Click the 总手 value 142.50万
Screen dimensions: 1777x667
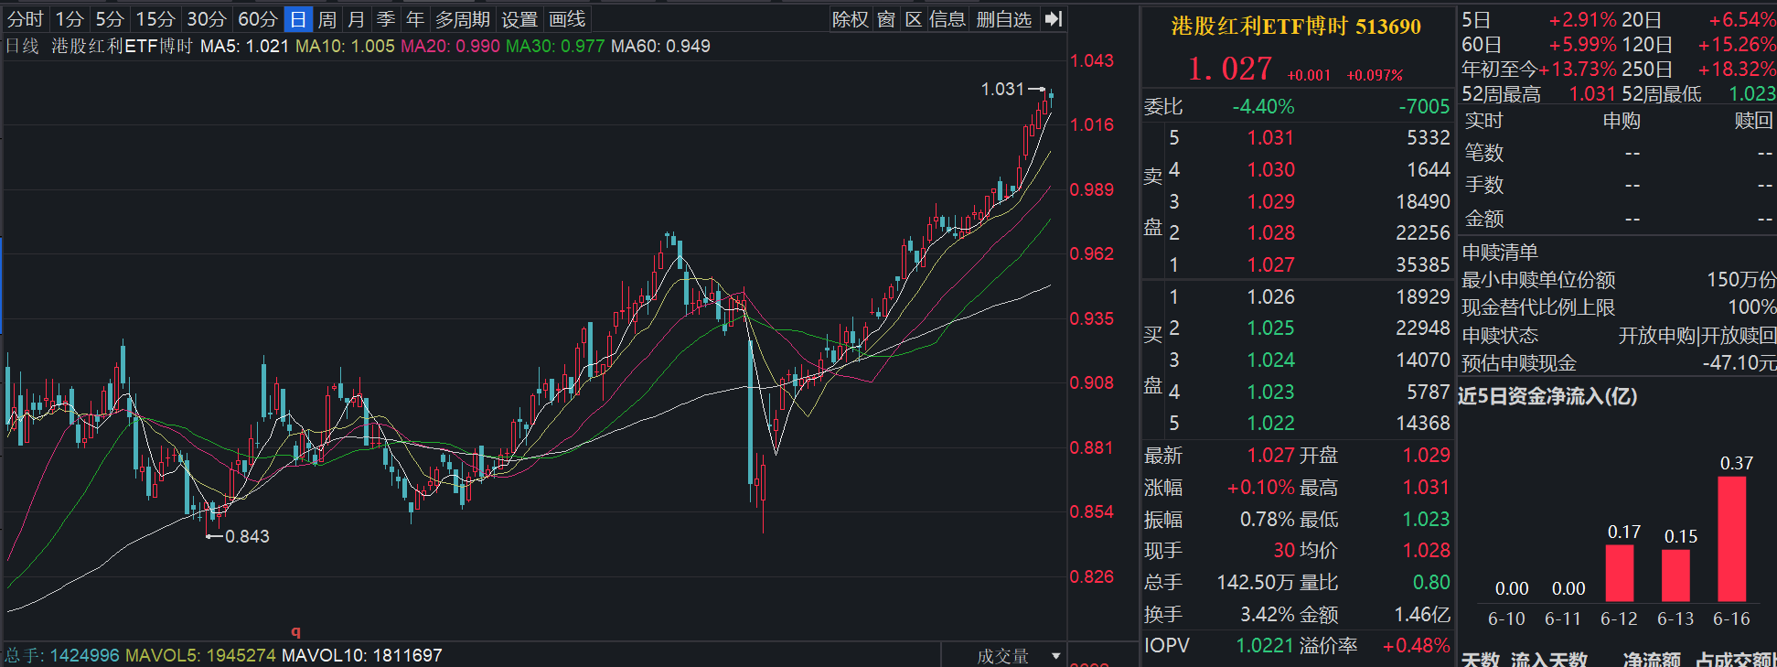(1257, 583)
